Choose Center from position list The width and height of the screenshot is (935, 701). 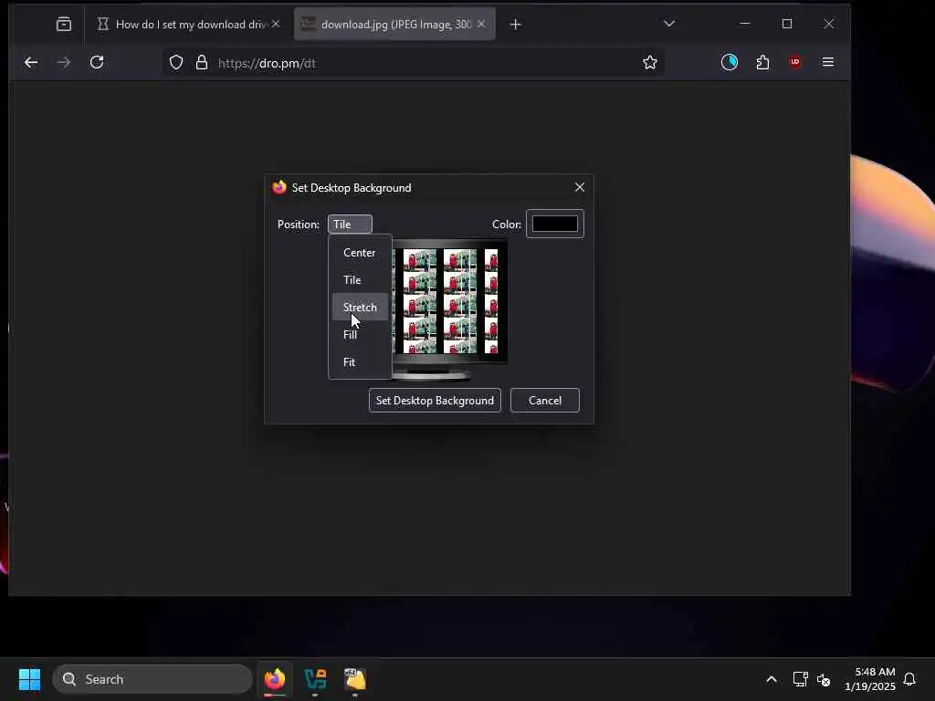click(360, 253)
